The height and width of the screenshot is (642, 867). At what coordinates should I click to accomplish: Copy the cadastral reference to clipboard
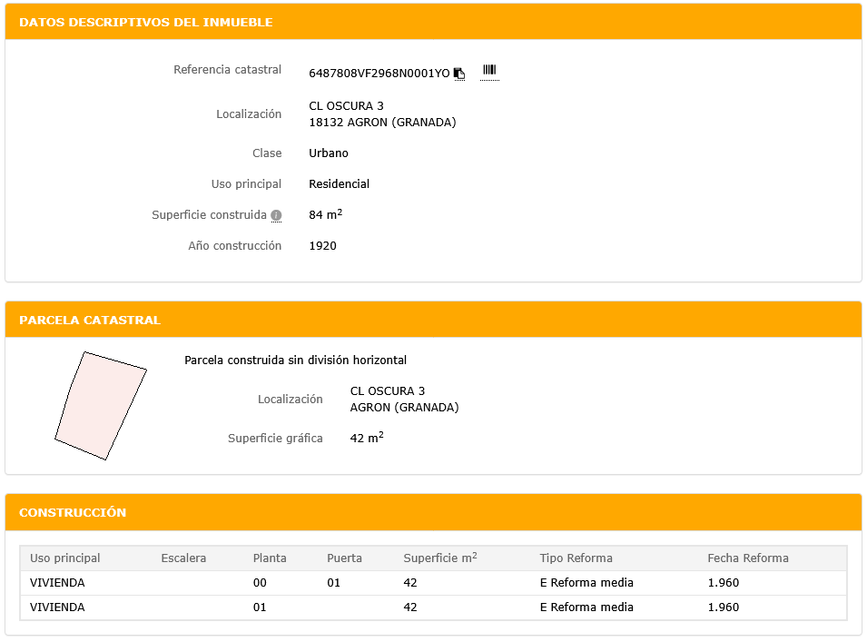click(x=459, y=74)
